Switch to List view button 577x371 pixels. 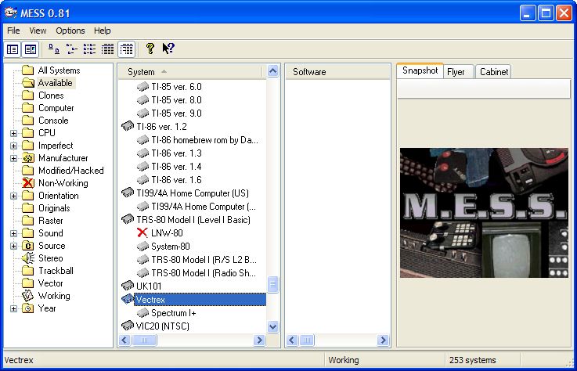(x=89, y=49)
